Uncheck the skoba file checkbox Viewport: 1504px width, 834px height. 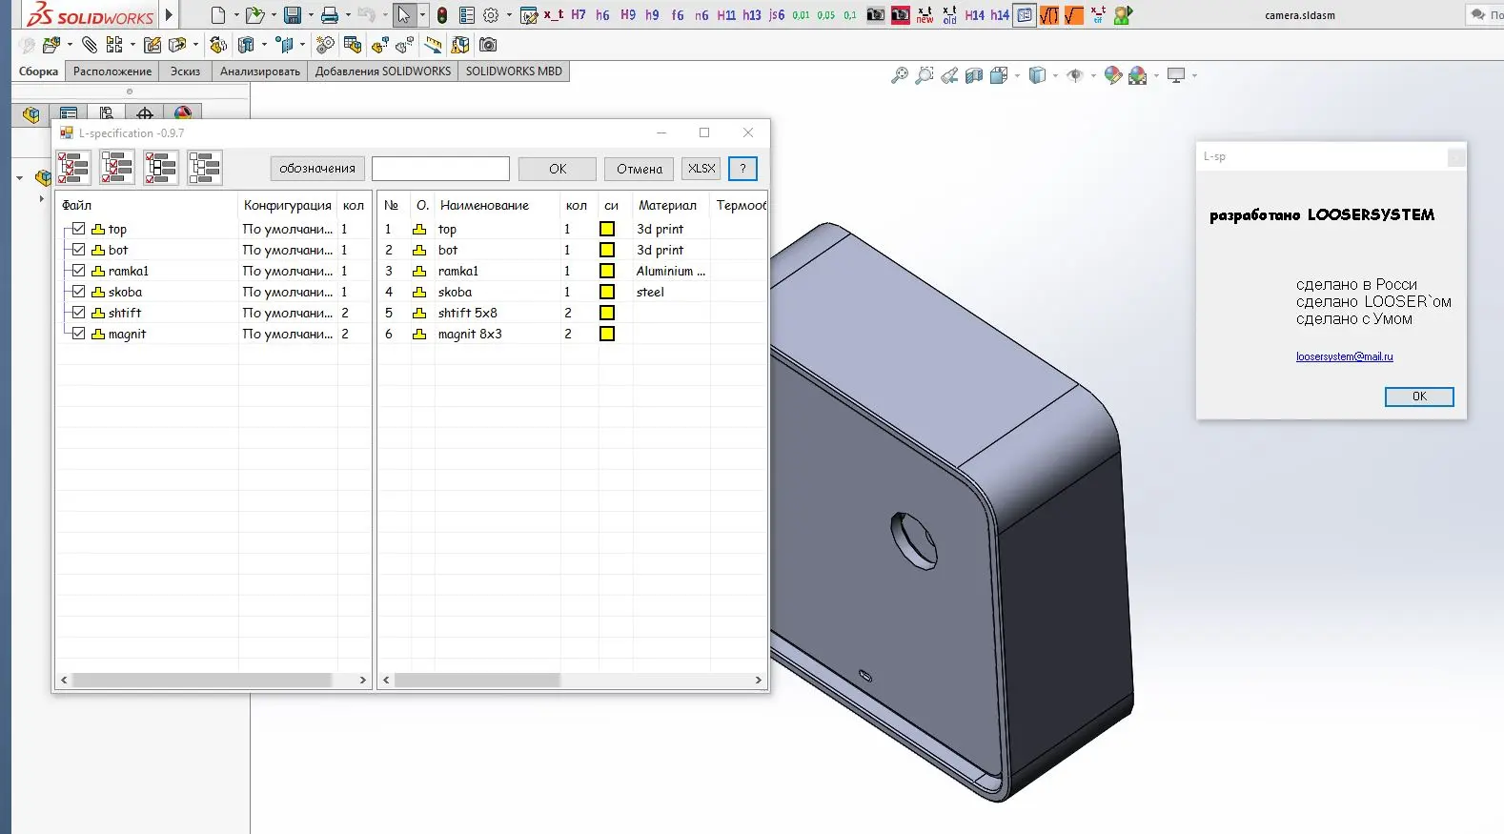[x=79, y=292]
